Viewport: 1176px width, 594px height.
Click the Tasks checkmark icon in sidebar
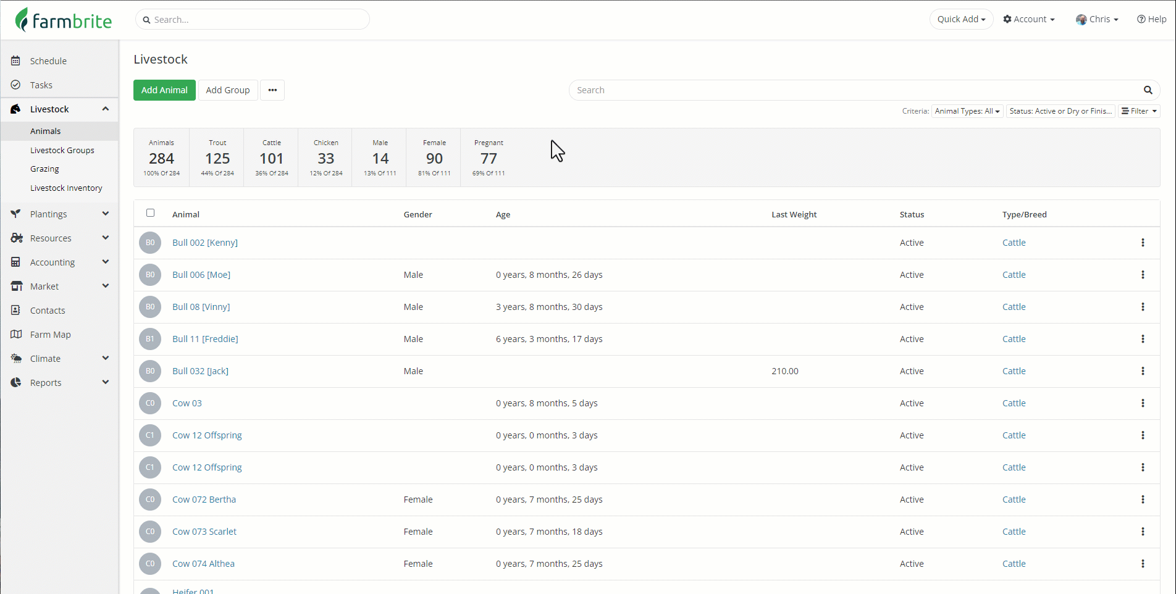point(16,85)
